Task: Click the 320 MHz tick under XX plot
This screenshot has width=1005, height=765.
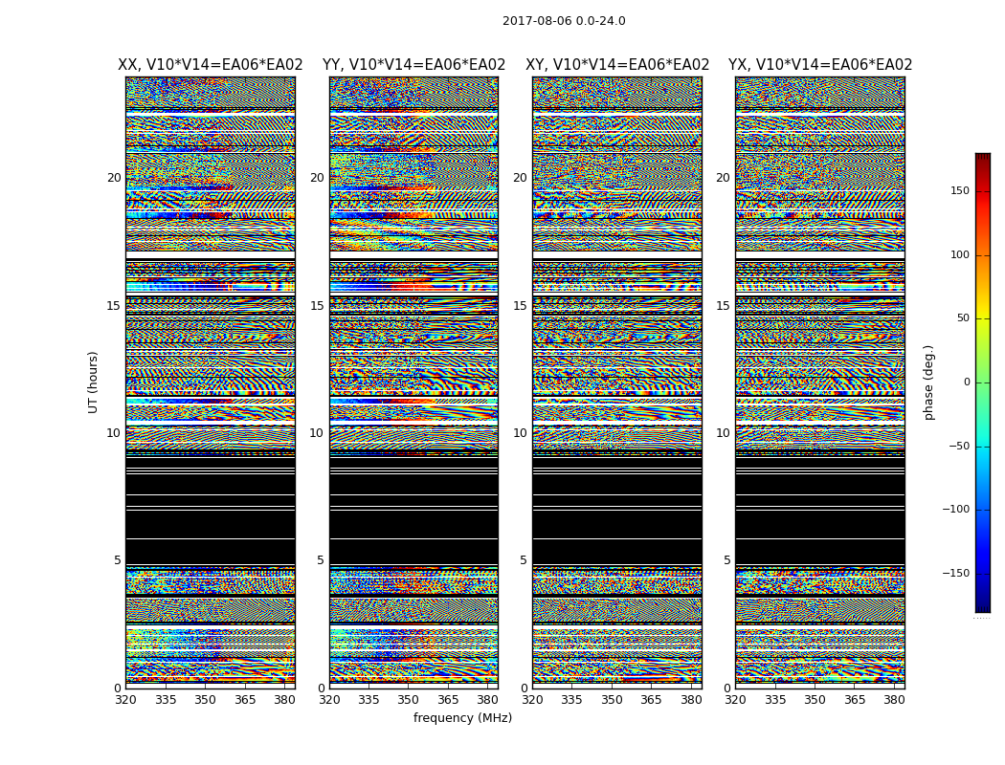Action: coord(125,700)
